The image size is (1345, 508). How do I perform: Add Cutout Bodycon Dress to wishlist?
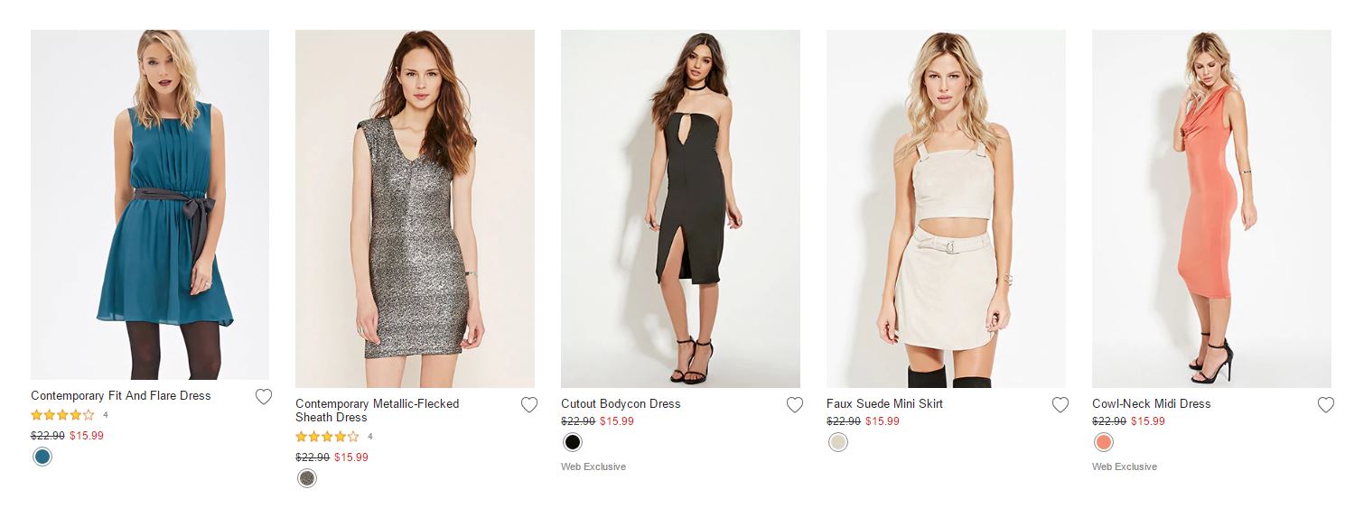pyautogui.click(x=795, y=405)
